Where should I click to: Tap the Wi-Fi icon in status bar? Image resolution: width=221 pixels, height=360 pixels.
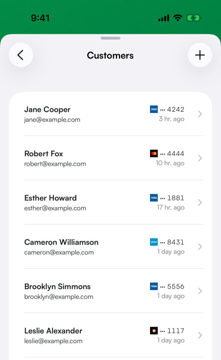[x=178, y=18]
